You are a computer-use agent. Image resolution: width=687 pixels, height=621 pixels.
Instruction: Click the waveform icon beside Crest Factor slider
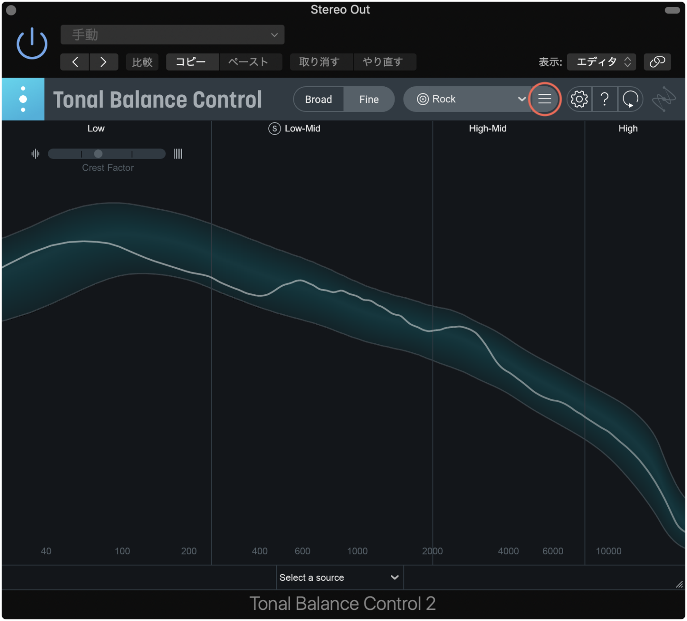pyautogui.click(x=35, y=153)
